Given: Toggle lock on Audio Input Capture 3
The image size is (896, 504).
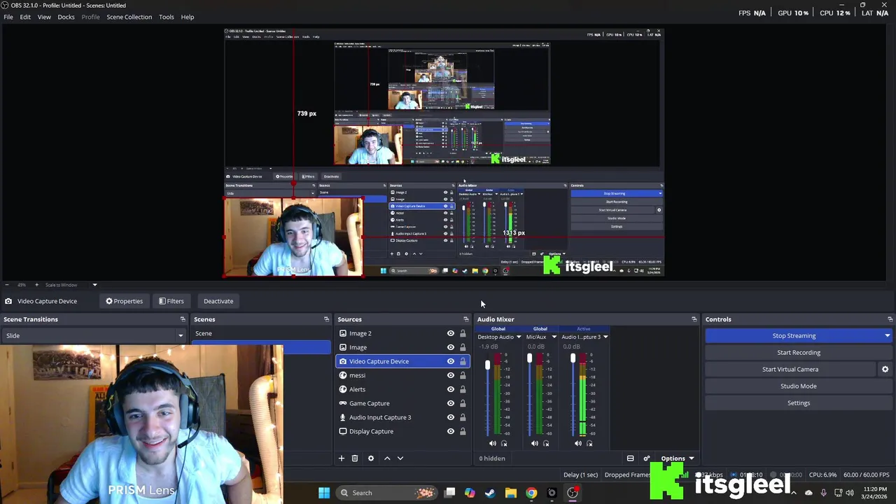Looking at the screenshot, I should pyautogui.click(x=463, y=417).
